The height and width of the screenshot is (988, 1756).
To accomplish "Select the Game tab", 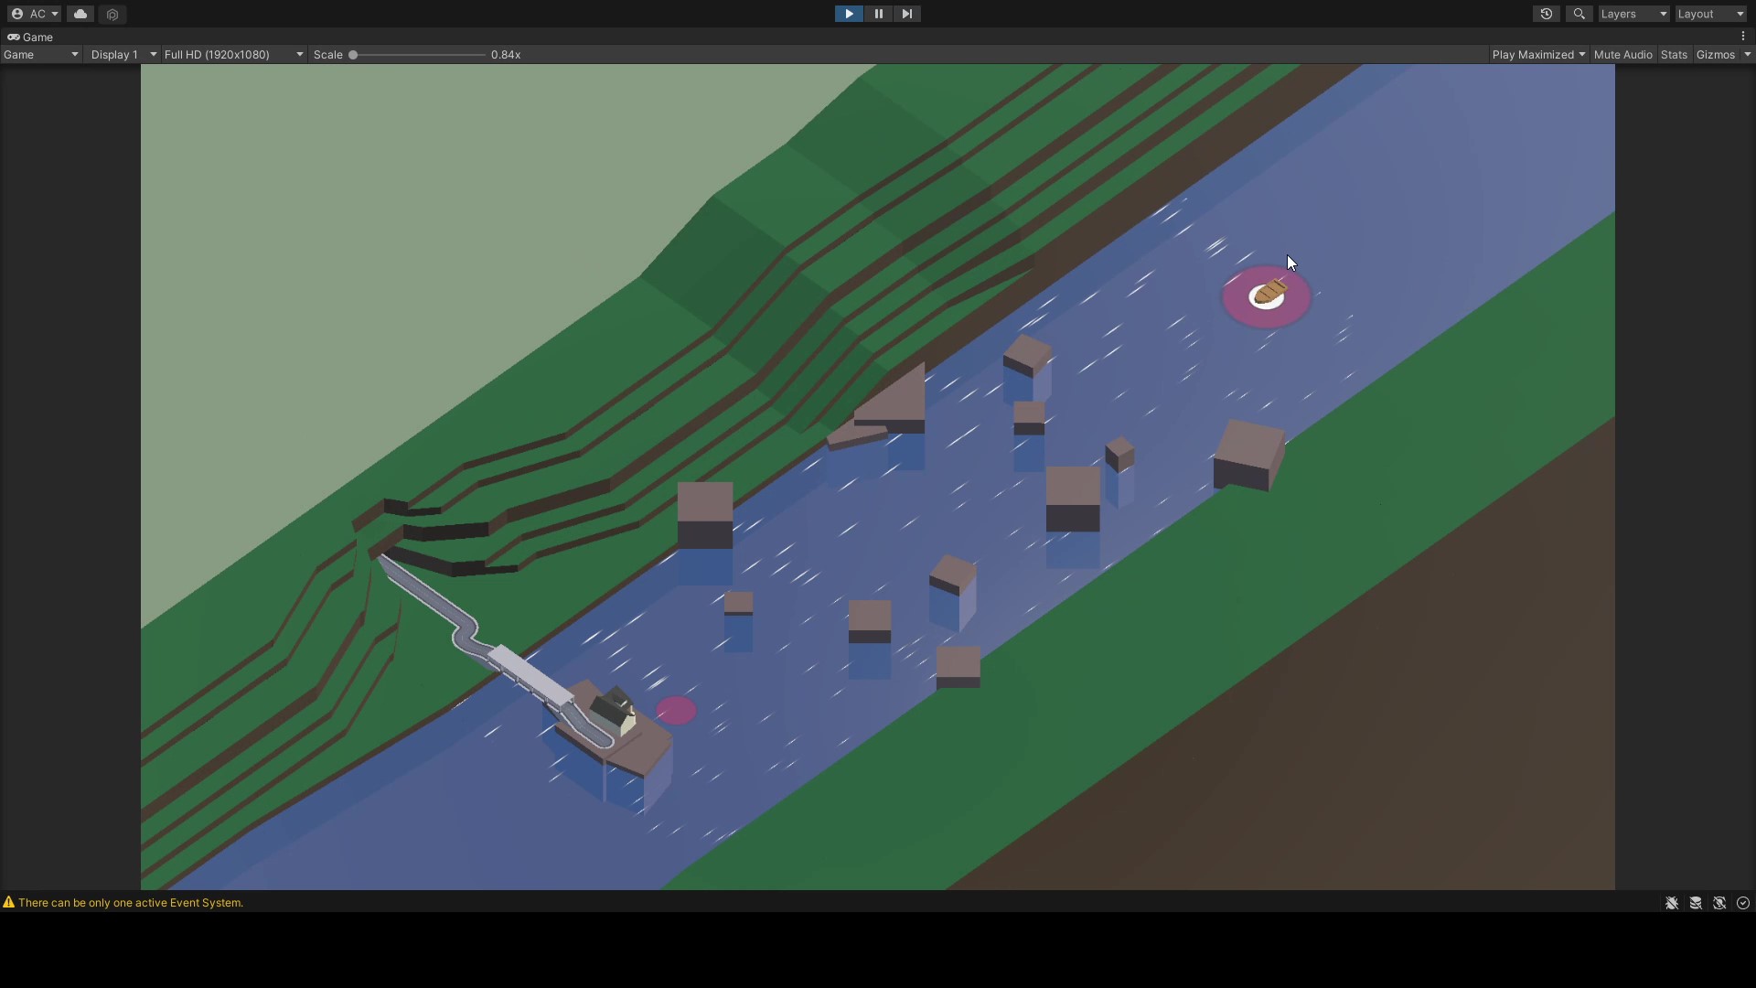I will (31, 38).
